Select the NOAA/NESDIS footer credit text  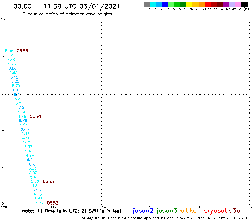point(137,218)
